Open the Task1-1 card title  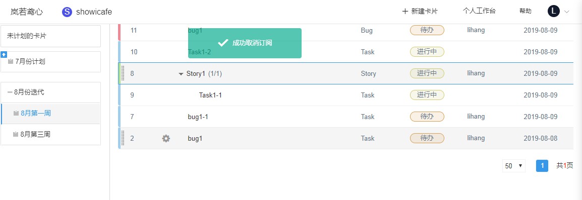point(210,95)
